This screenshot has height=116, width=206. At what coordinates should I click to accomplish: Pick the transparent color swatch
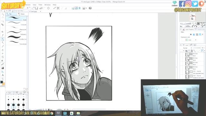pos(3,86)
